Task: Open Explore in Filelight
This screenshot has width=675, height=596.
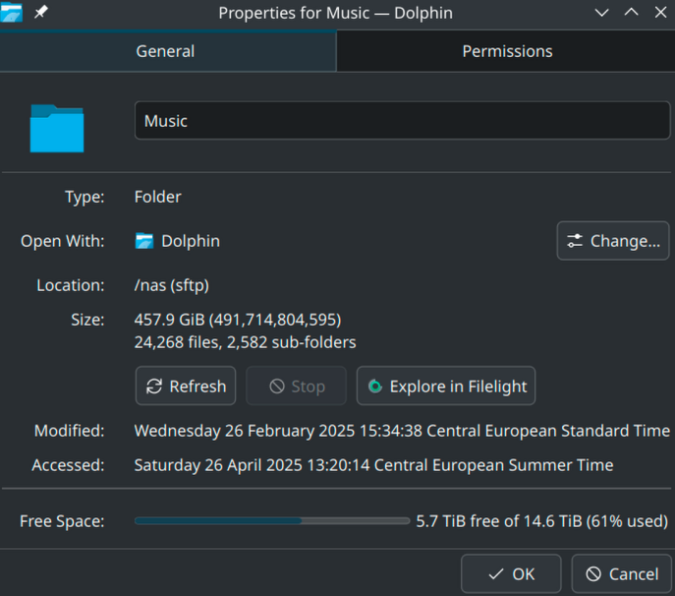Action: [x=446, y=387]
